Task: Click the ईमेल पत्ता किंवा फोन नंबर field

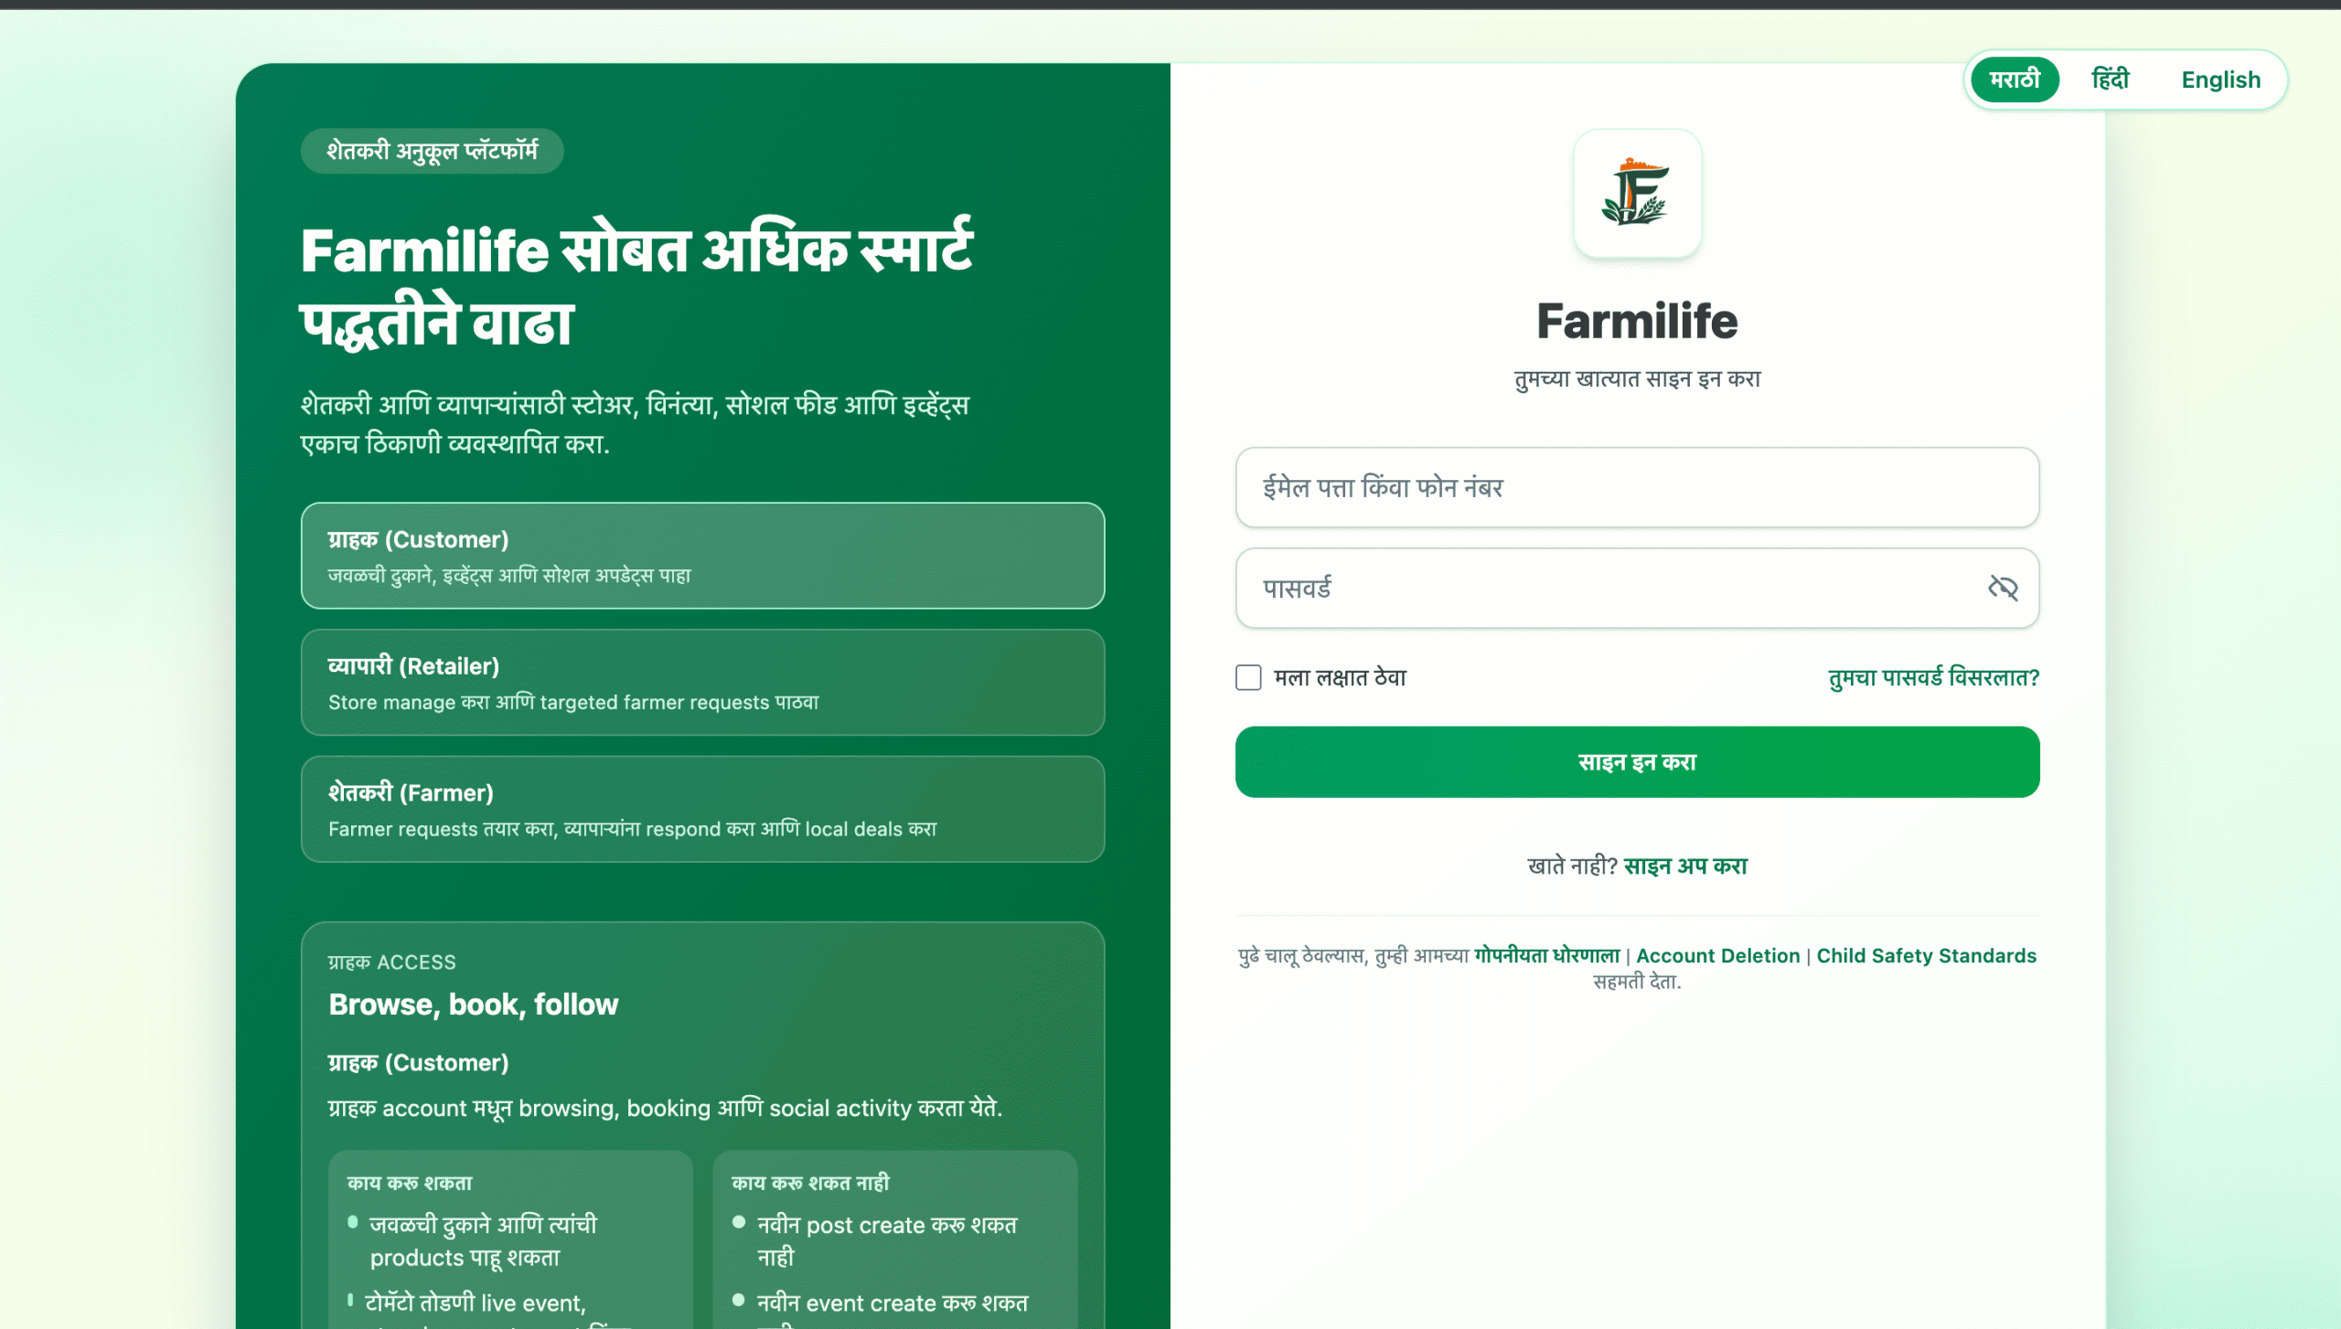Action: [1637, 487]
